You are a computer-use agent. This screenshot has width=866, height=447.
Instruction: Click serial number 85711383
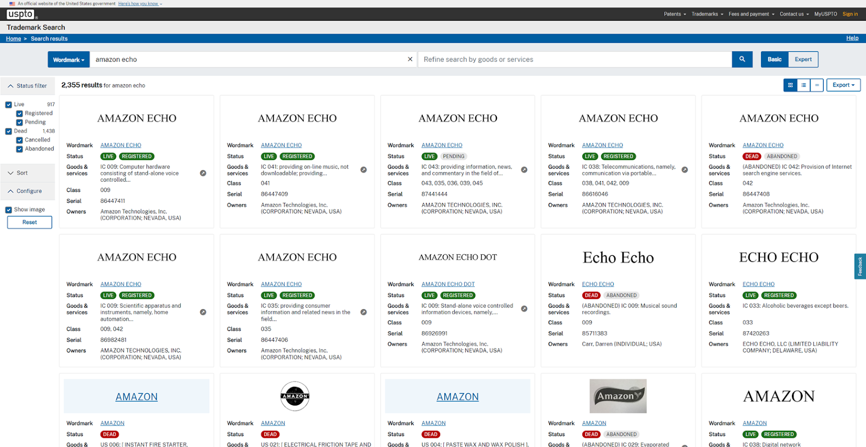594,333
